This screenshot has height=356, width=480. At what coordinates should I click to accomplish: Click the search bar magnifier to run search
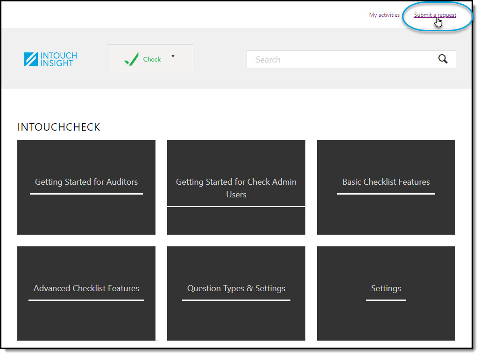point(442,59)
